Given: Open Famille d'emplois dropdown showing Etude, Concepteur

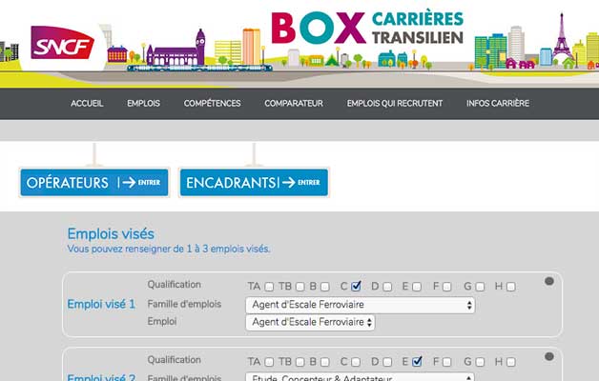Looking at the screenshot, I should [x=360, y=377].
